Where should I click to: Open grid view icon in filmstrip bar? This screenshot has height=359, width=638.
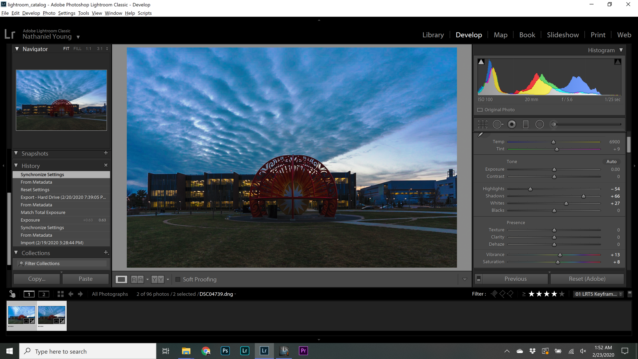[x=60, y=294]
